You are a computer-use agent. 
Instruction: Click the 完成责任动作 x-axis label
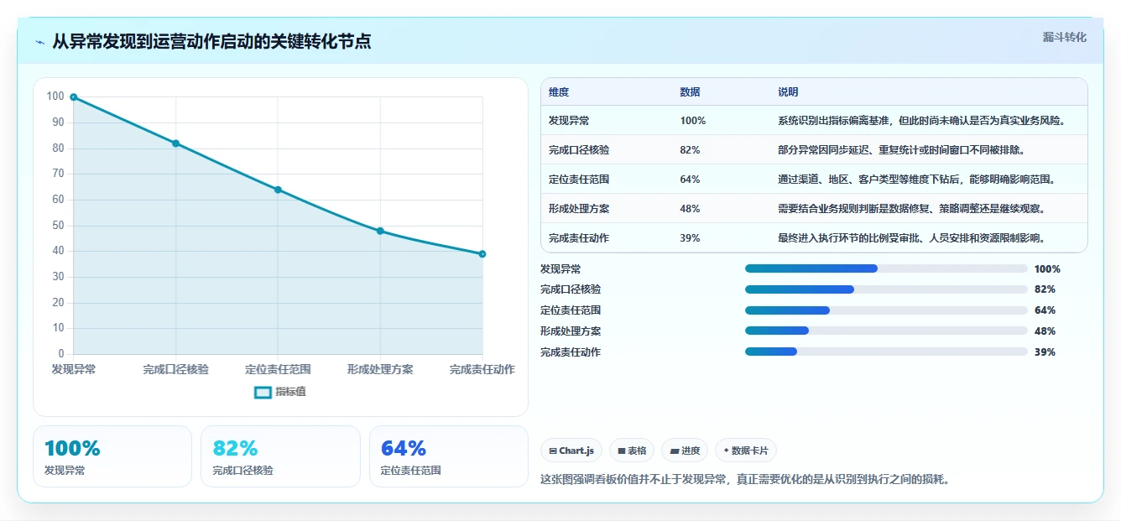(482, 369)
